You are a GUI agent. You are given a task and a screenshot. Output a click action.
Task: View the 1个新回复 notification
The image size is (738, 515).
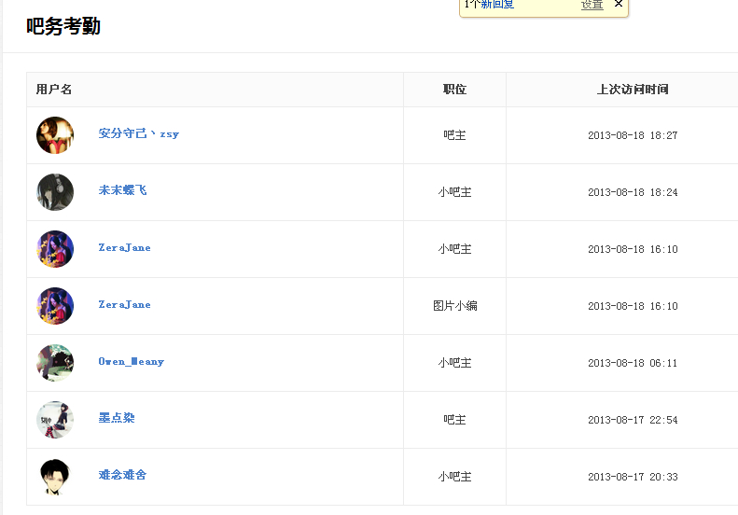tap(490, 5)
